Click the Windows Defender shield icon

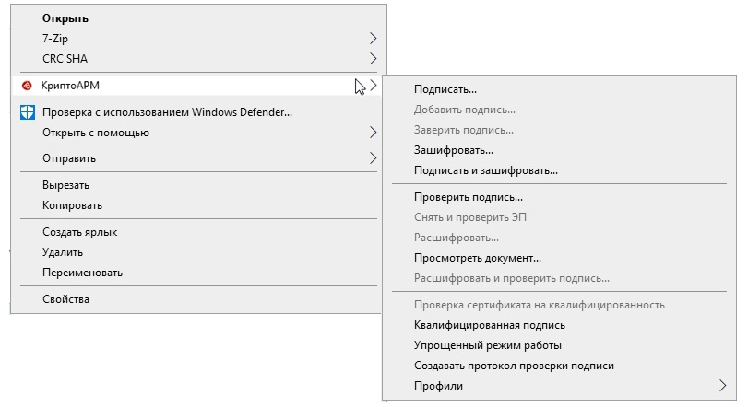coord(28,112)
